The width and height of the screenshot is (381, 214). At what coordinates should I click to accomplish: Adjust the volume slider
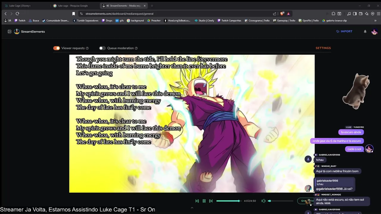[280, 201]
